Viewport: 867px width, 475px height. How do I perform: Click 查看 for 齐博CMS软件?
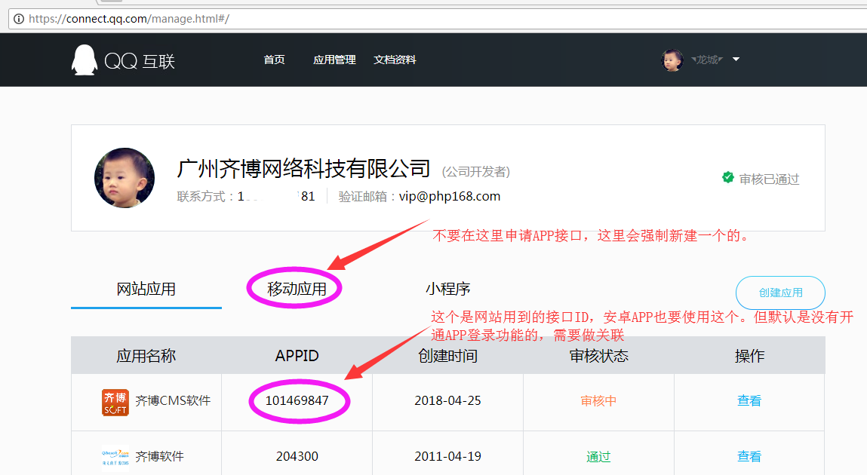(749, 401)
